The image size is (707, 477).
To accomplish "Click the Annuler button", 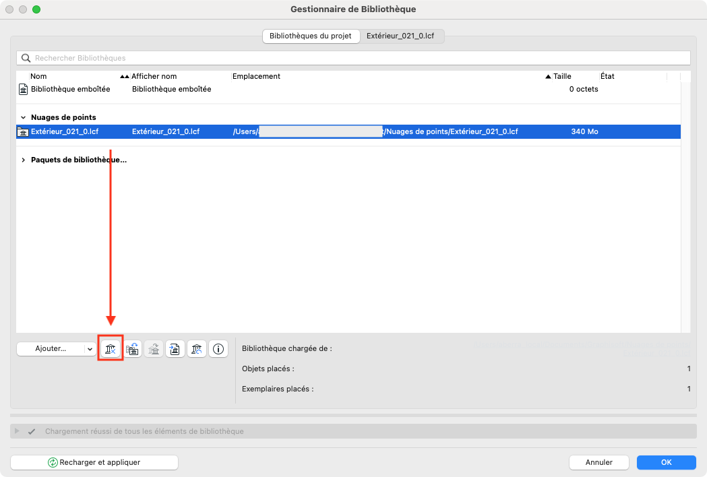I will pyautogui.click(x=598, y=463).
